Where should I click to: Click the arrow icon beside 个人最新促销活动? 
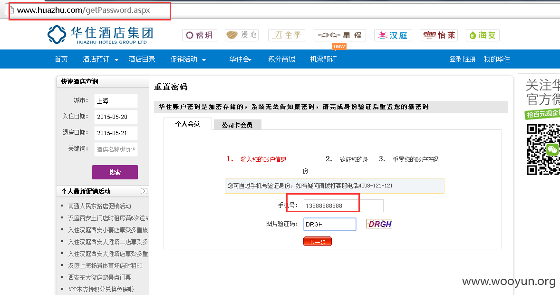point(144,191)
